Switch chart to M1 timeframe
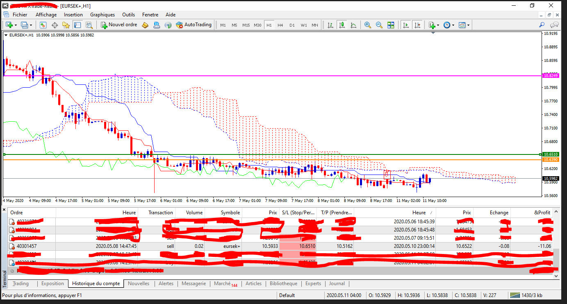This screenshot has height=304, width=567. click(223, 25)
